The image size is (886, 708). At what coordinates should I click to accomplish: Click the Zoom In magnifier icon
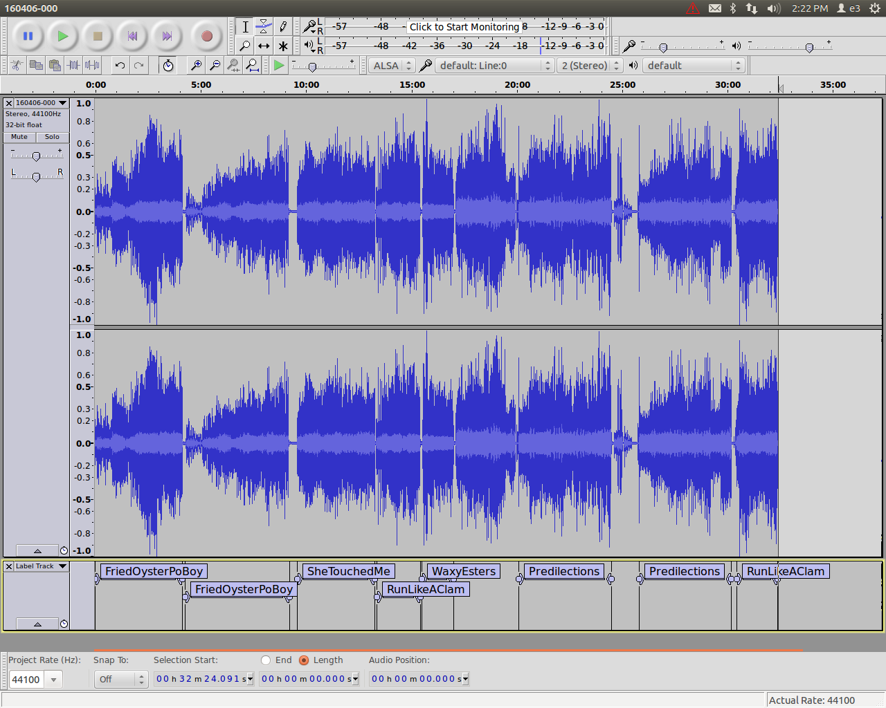[x=196, y=65]
